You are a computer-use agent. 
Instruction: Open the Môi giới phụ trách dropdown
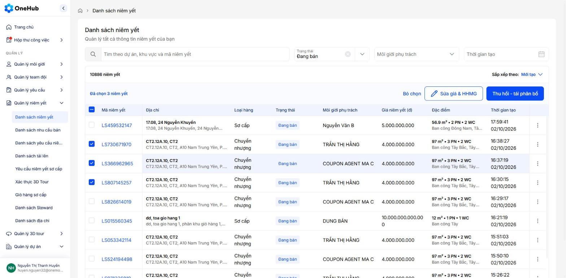pos(417,54)
